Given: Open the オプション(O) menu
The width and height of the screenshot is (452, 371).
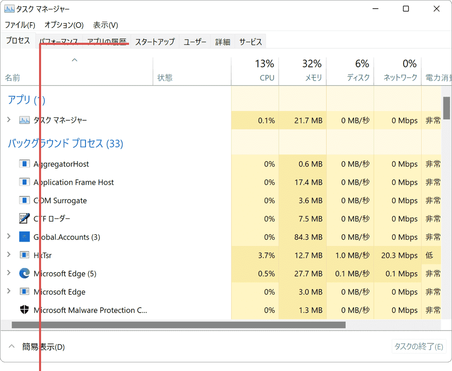Looking at the screenshot, I should click(64, 25).
